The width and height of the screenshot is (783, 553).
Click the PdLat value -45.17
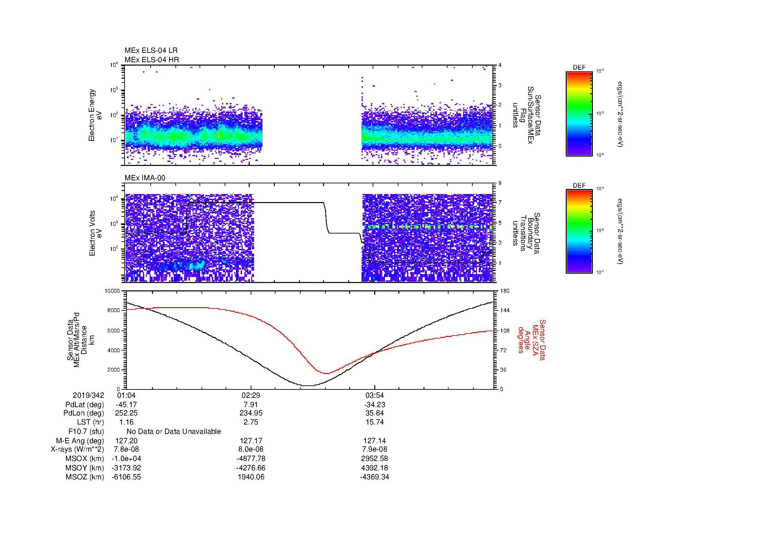click(127, 404)
